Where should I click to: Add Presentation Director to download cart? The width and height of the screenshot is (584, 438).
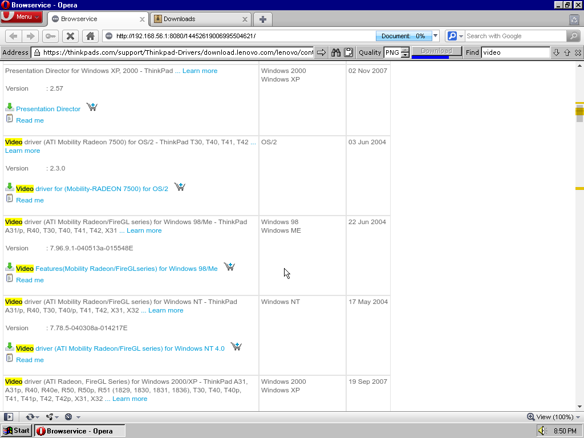(x=92, y=107)
